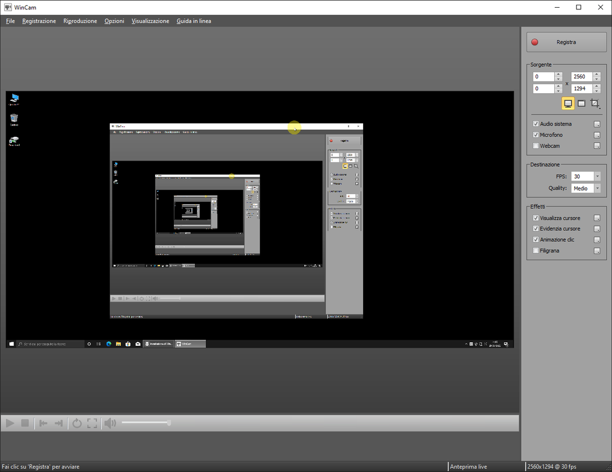Select window capture source icon
This screenshot has height=472, width=612.
(581, 103)
